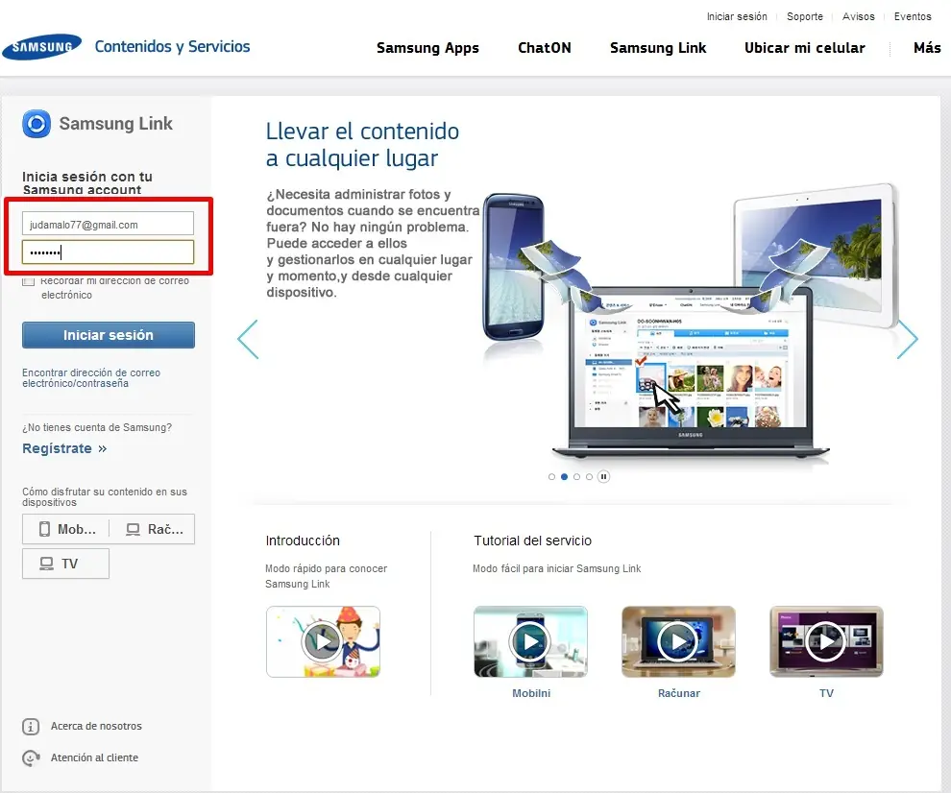
Task: Click Iniciar sesión in the top bar
Action: pyautogui.click(x=737, y=16)
